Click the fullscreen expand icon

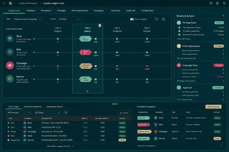[157, 19]
